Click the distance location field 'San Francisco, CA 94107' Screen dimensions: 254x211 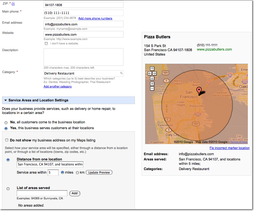click(50, 165)
